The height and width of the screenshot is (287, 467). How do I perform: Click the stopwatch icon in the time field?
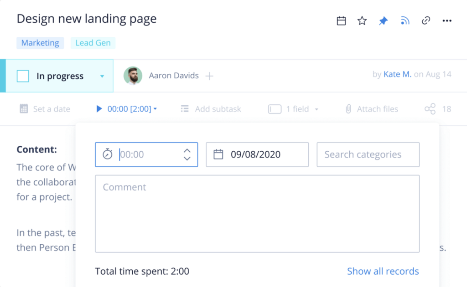pyautogui.click(x=107, y=154)
